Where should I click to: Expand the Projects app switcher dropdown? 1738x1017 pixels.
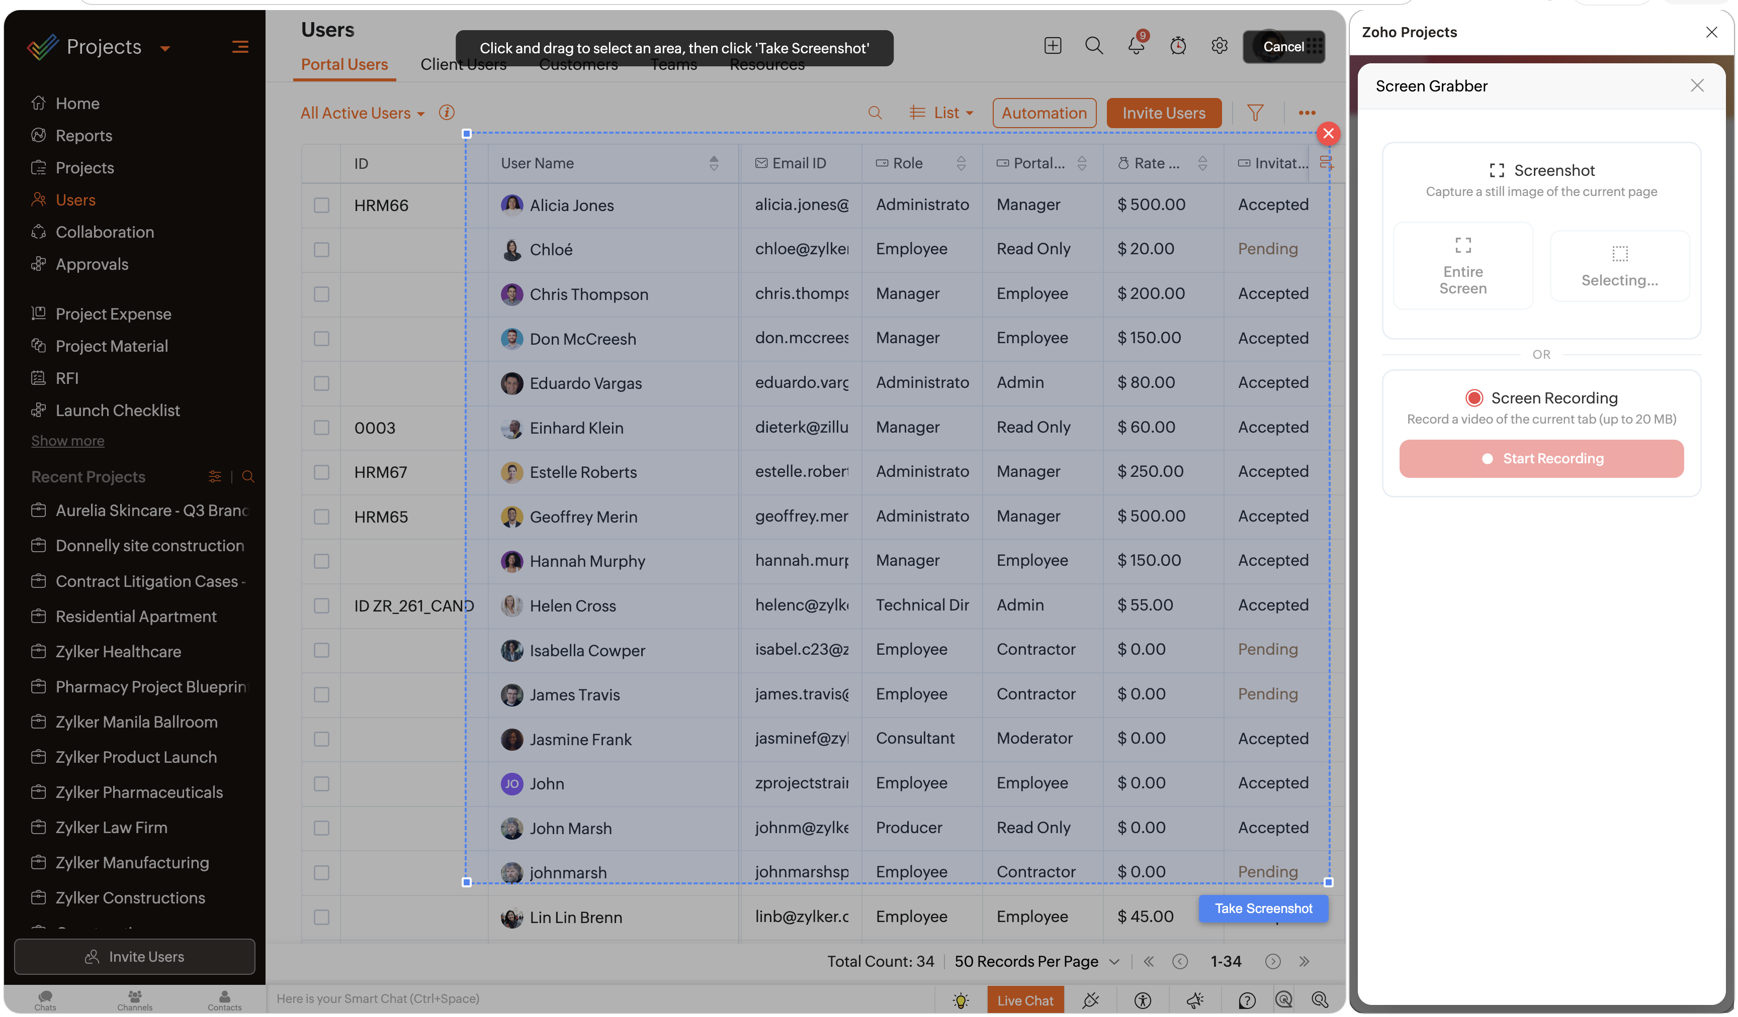(x=165, y=48)
